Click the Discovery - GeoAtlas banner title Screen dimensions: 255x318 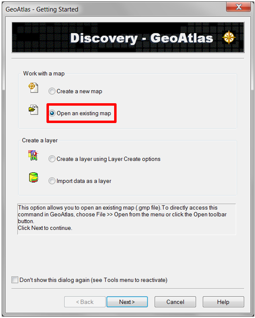point(142,38)
